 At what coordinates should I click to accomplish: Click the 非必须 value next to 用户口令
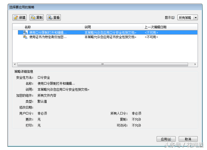[x=42, y=113]
